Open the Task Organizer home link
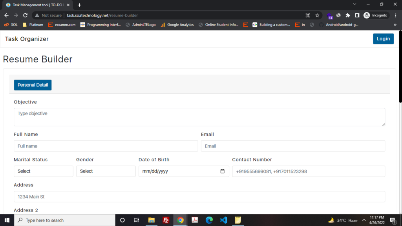This screenshot has width=402, height=226. point(27,39)
